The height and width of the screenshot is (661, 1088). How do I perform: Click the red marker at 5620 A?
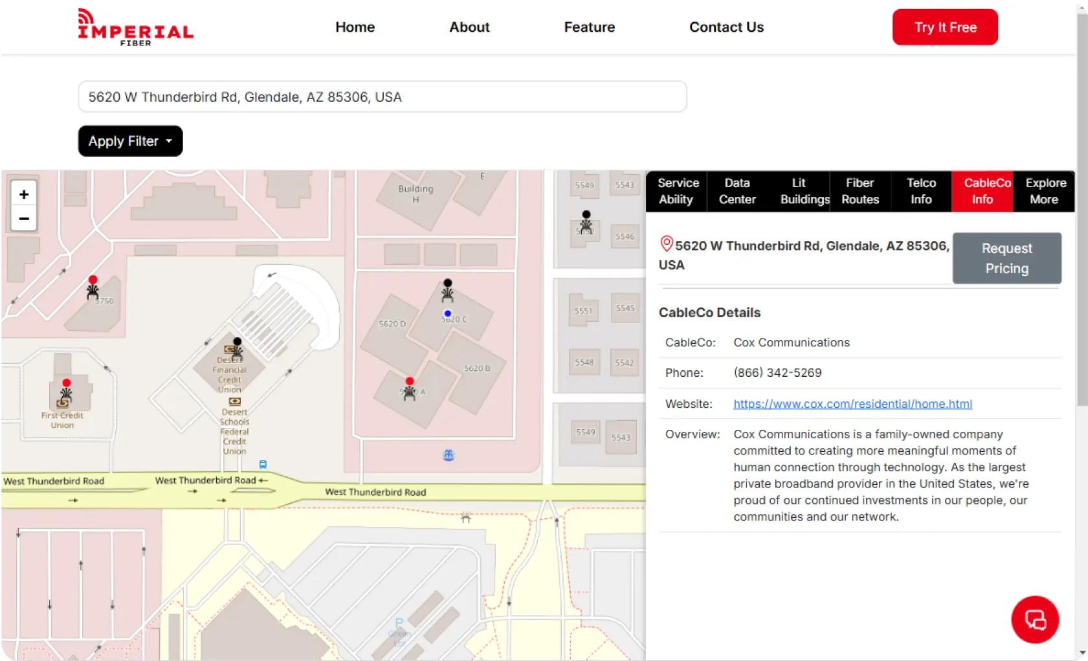pos(409,388)
